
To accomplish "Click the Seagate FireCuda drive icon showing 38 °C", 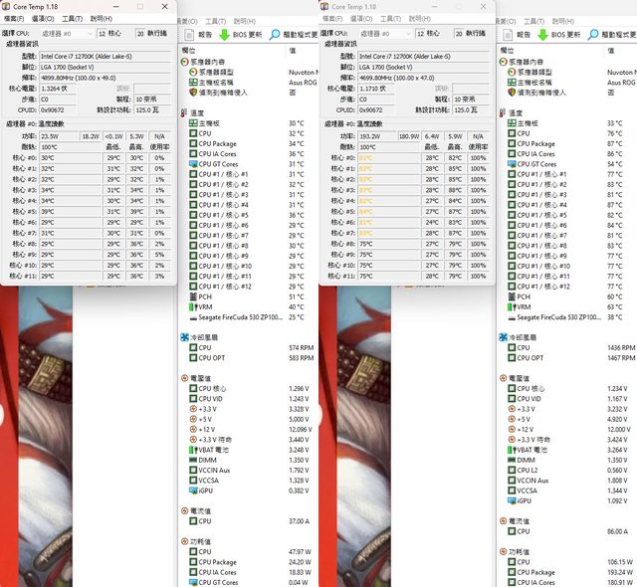I will coord(511,316).
